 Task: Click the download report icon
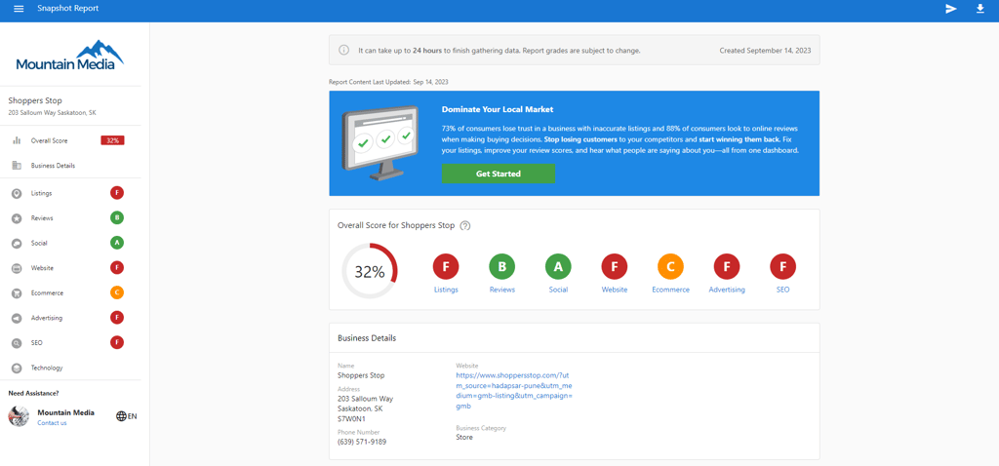[x=979, y=9]
